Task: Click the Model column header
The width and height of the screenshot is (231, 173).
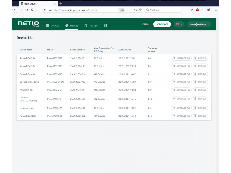Action: coord(50,50)
